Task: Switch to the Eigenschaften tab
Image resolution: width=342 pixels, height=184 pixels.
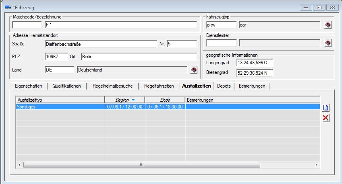Action: (x=28, y=86)
